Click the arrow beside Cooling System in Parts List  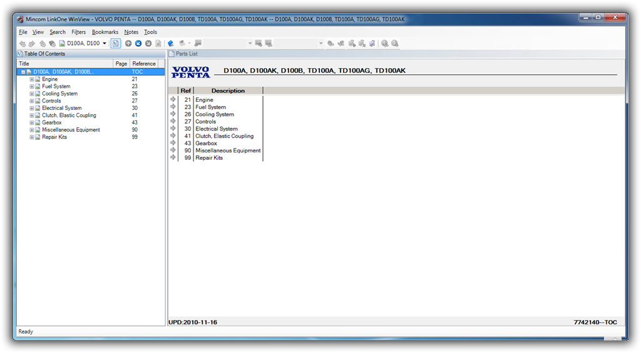[x=173, y=114]
